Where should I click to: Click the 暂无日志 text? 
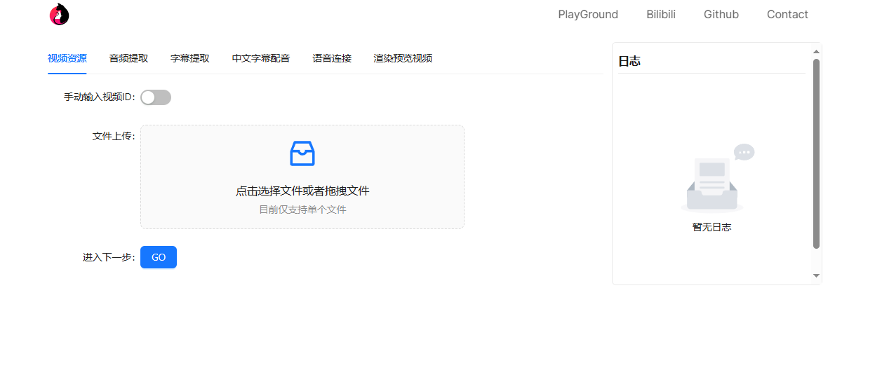click(x=711, y=227)
